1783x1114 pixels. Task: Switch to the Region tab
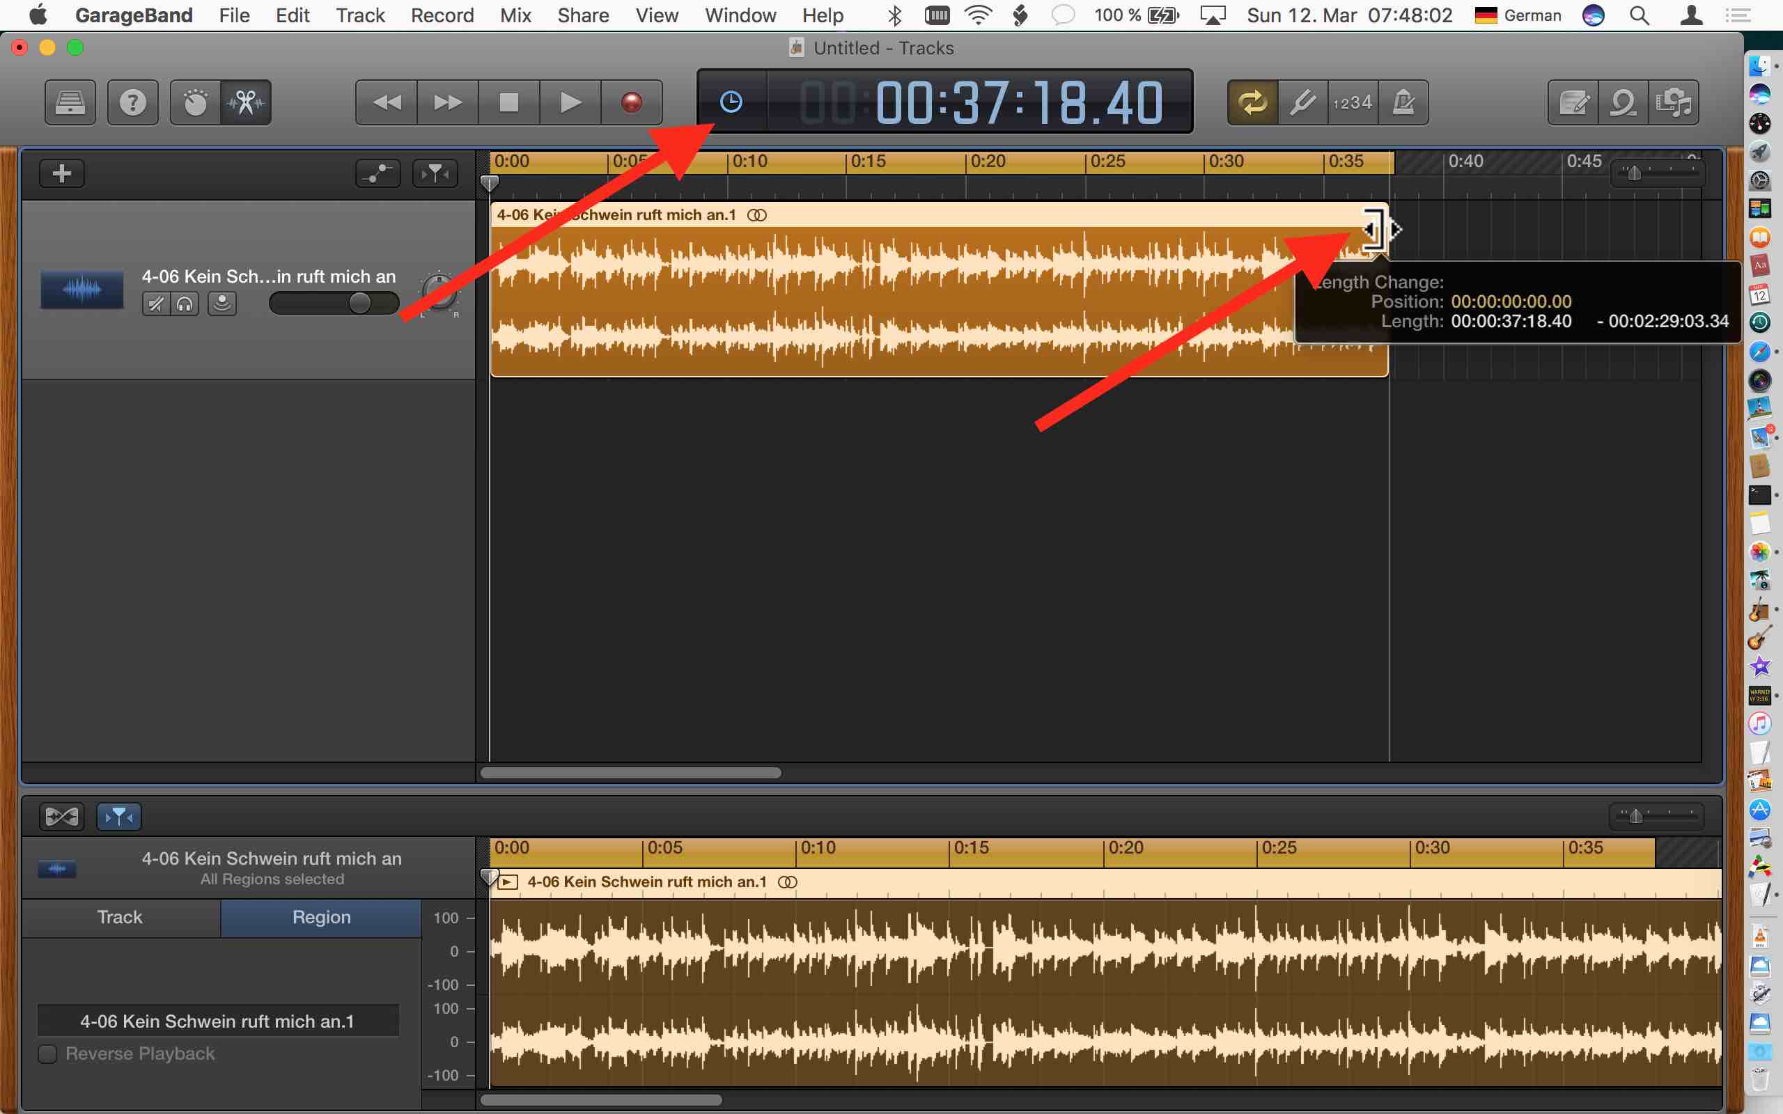click(x=320, y=917)
